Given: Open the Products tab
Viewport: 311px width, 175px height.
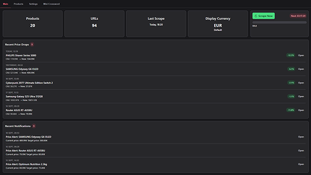Looking at the screenshot, I should [x=18, y=4].
